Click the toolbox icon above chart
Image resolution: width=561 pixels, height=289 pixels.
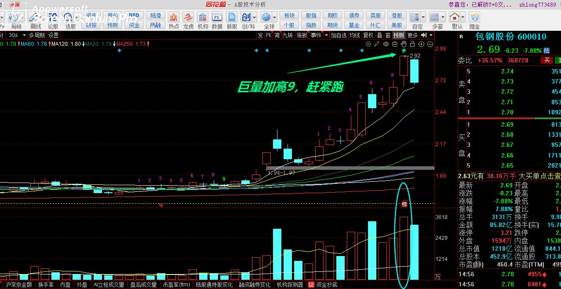395,44
